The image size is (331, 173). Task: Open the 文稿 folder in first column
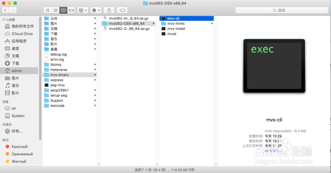70,28
